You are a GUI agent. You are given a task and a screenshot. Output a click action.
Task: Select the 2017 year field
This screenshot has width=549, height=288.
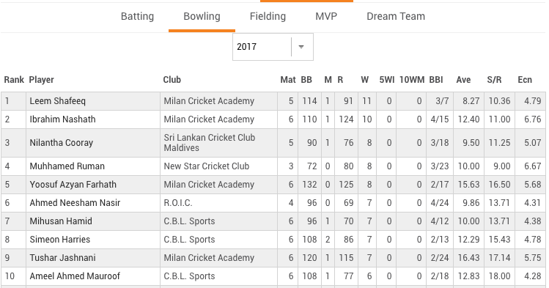[x=273, y=47]
